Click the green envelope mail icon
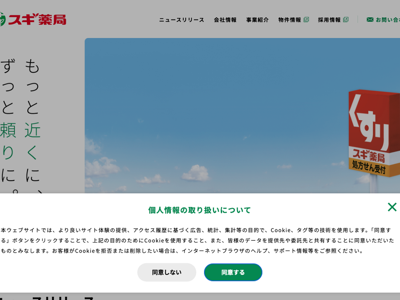400x300 pixels. pos(370,20)
